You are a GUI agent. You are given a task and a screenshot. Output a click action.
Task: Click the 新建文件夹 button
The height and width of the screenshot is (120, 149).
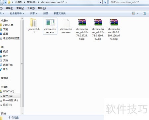[60, 13]
